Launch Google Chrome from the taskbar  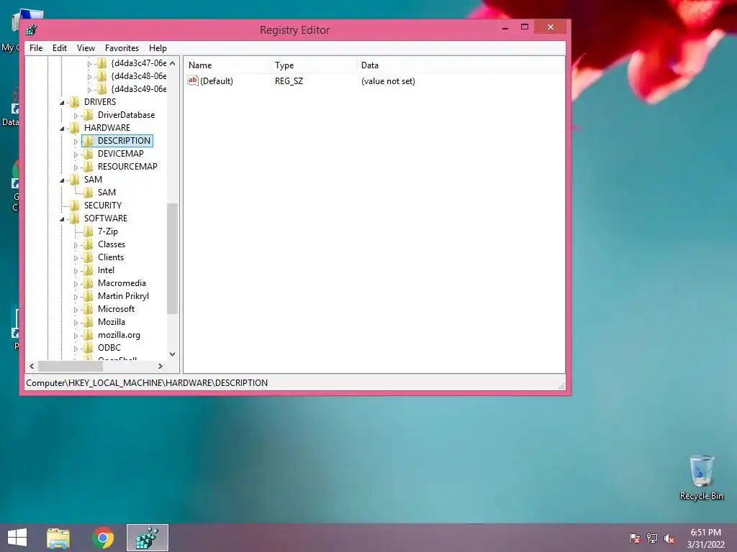103,538
